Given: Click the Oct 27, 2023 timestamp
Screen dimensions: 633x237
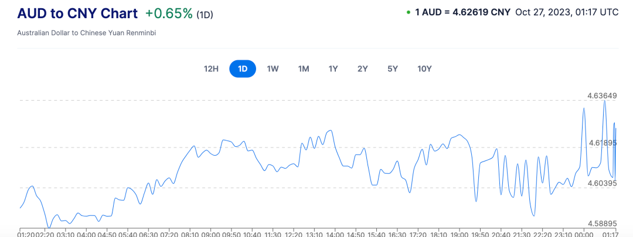Looking at the screenshot, I should click(x=567, y=12).
